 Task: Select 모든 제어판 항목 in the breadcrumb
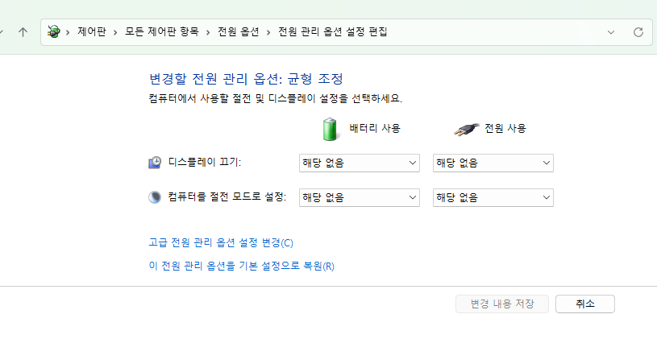159,32
